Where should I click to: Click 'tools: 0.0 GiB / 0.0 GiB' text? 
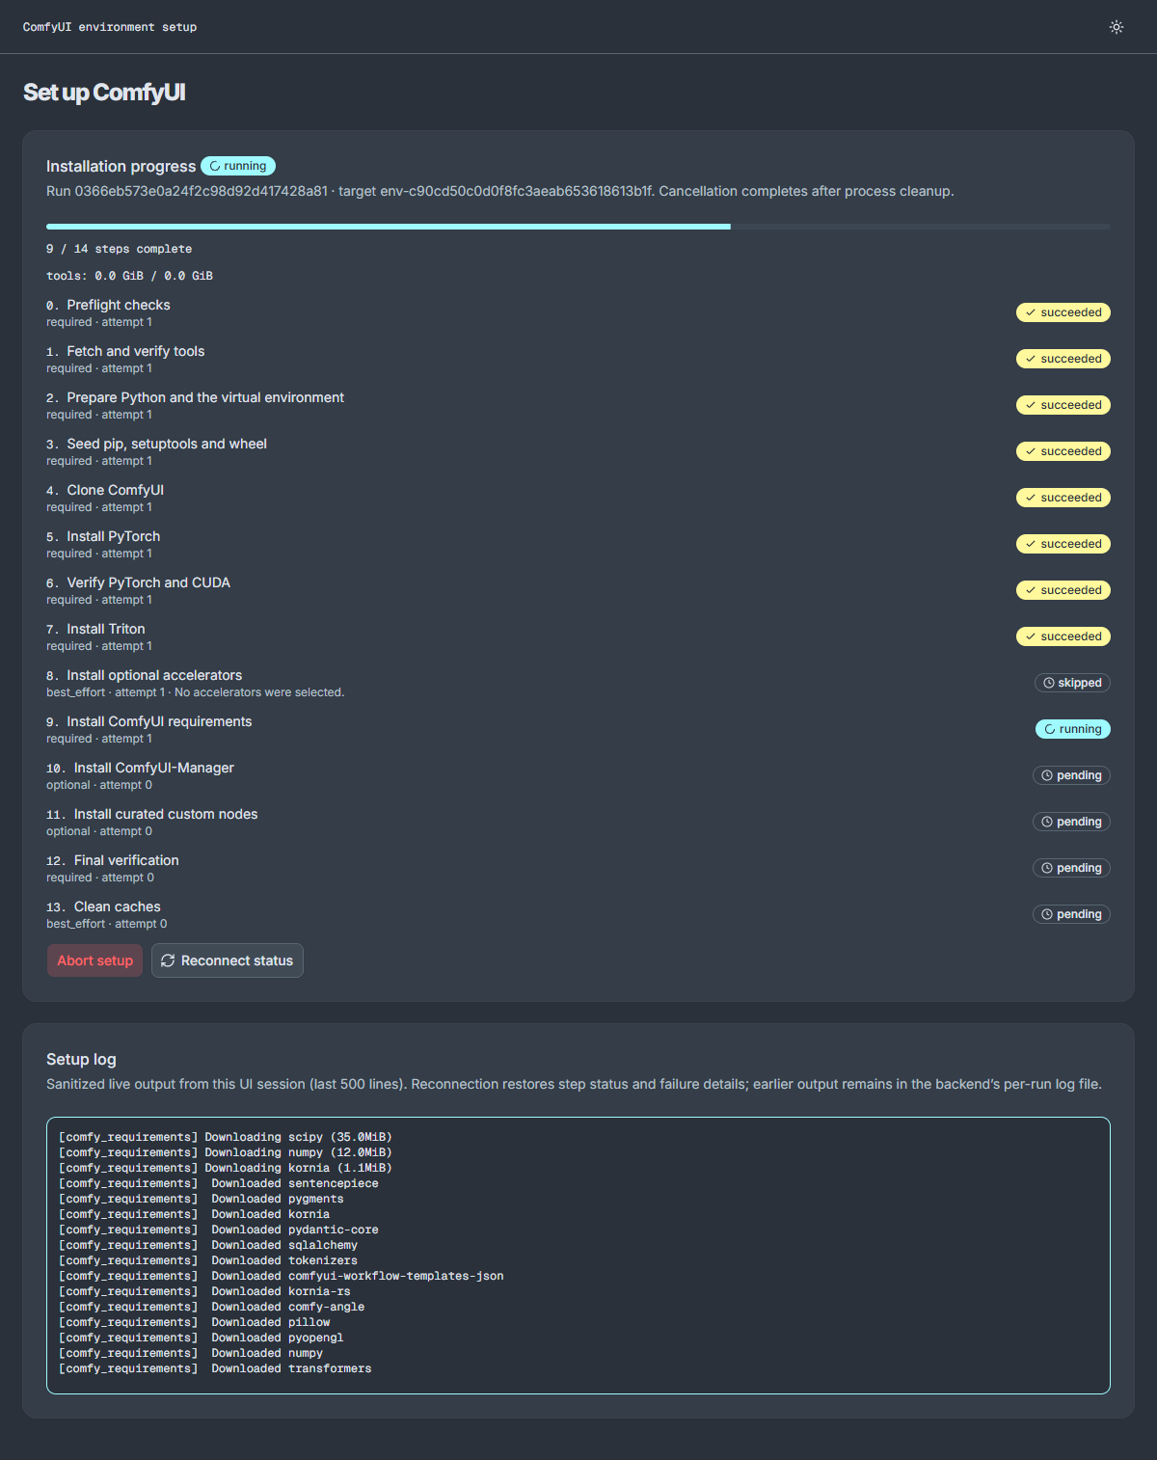(129, 276)
